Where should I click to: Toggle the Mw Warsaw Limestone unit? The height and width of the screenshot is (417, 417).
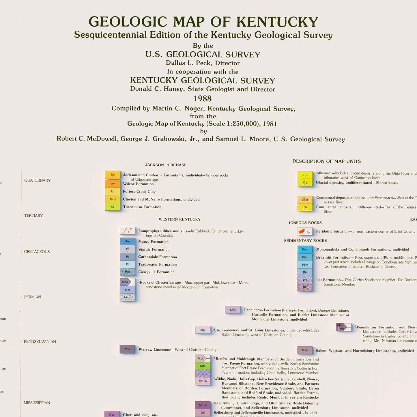coord(127,349)
